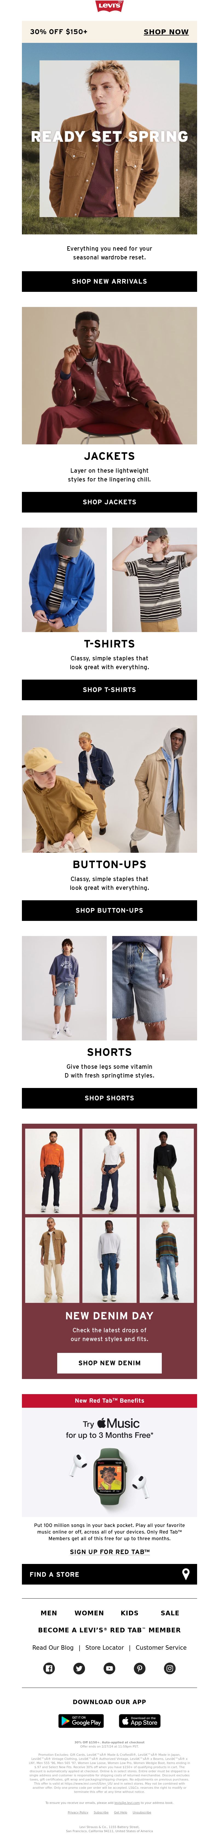Select the SALE footer menu item

[x=170, y=1613]
